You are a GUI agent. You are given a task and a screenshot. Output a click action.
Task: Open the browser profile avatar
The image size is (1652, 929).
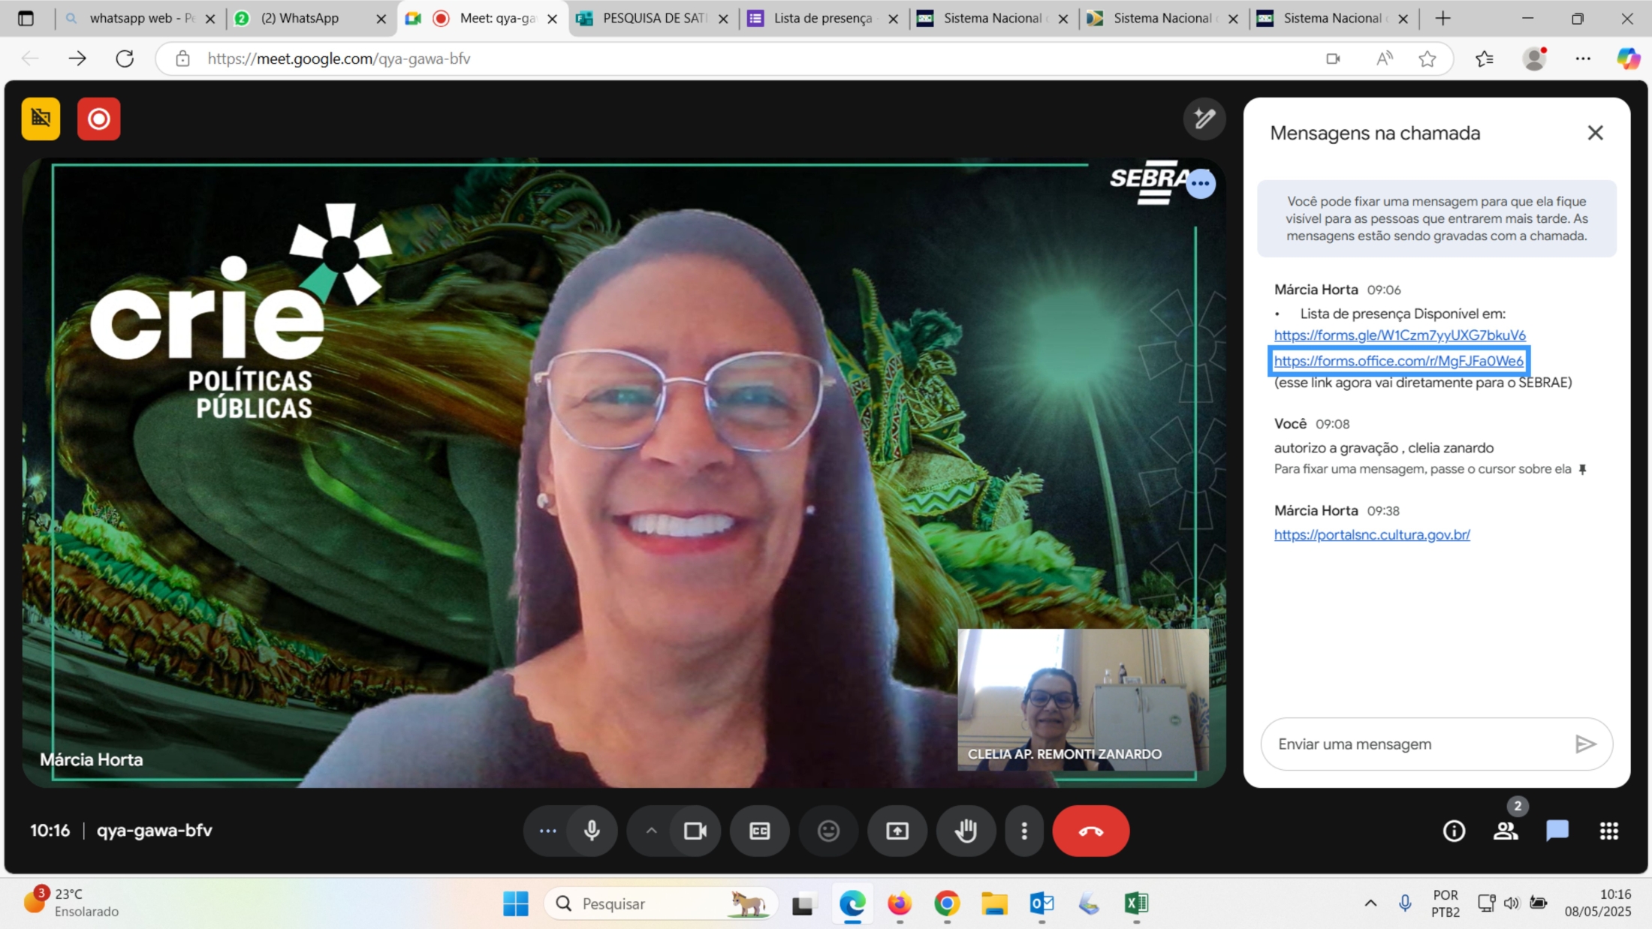[x=1534, y=59]
